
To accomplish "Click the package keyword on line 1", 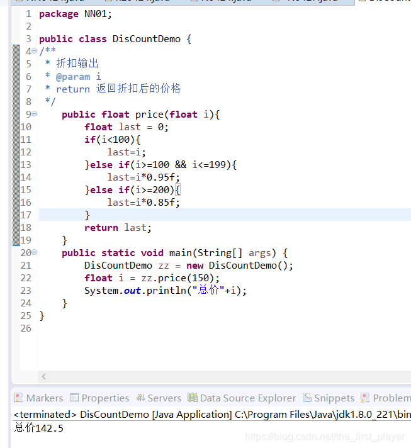I will pos(59,14).
